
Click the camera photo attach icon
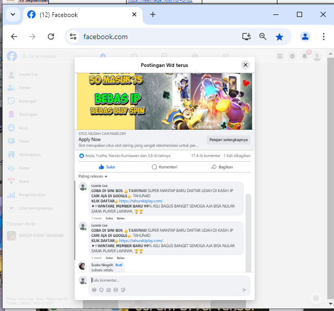tap(109, 290)
